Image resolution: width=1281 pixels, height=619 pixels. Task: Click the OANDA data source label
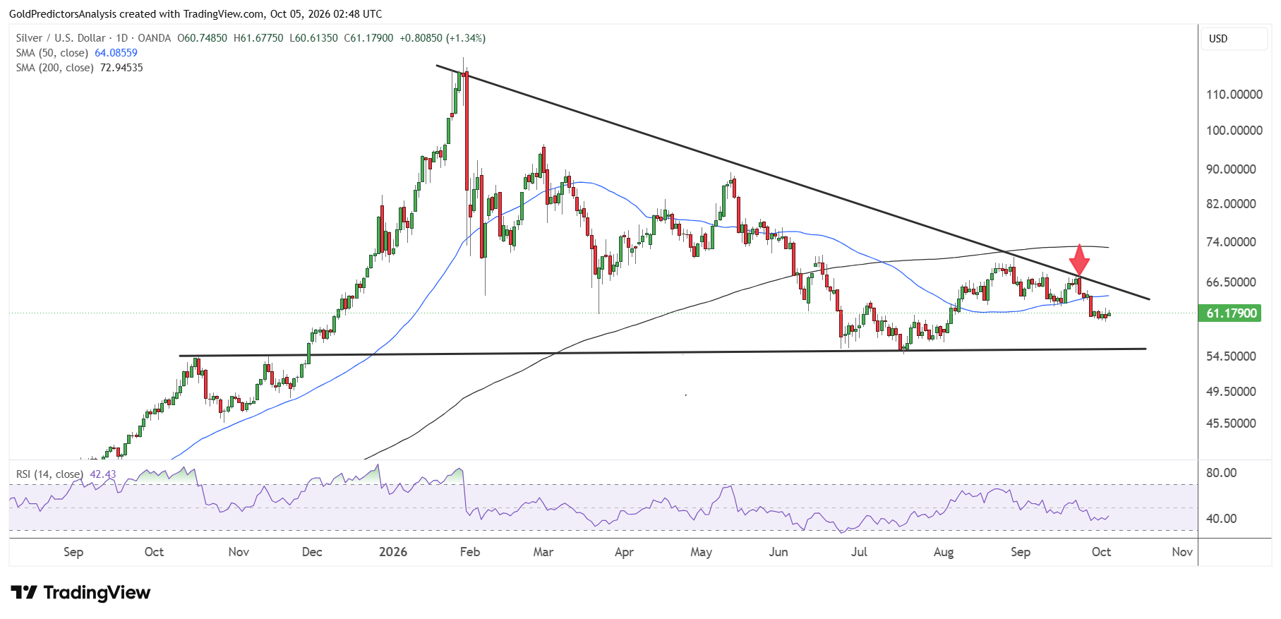(155, 38)
